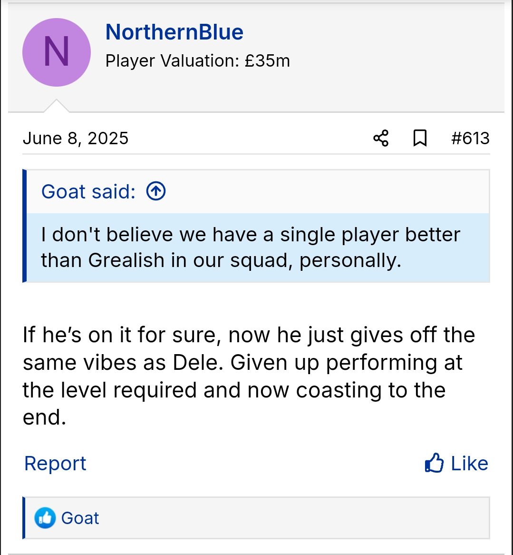Viewport: 513px width, 555px height.
Task: Click the empty area of the quote header
Action: coord(323,191)
